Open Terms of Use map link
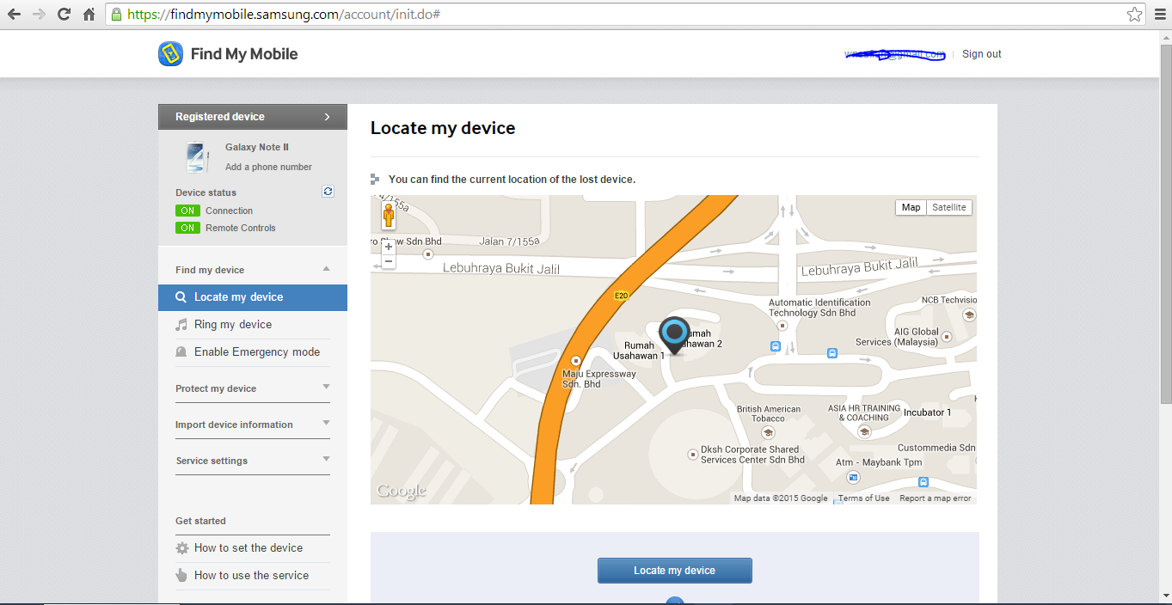Image resolution: width=1172 pixels, height=605 pixels. [x=864, y=498]
